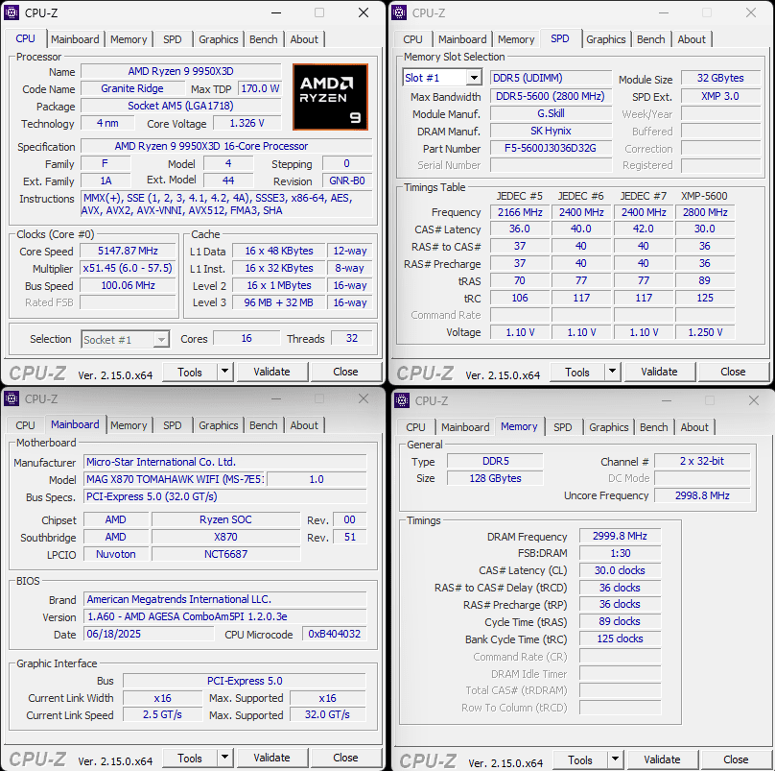
Task: Click the CPU-Z app icon in the Memory window title bar
Action: [402, 400]
